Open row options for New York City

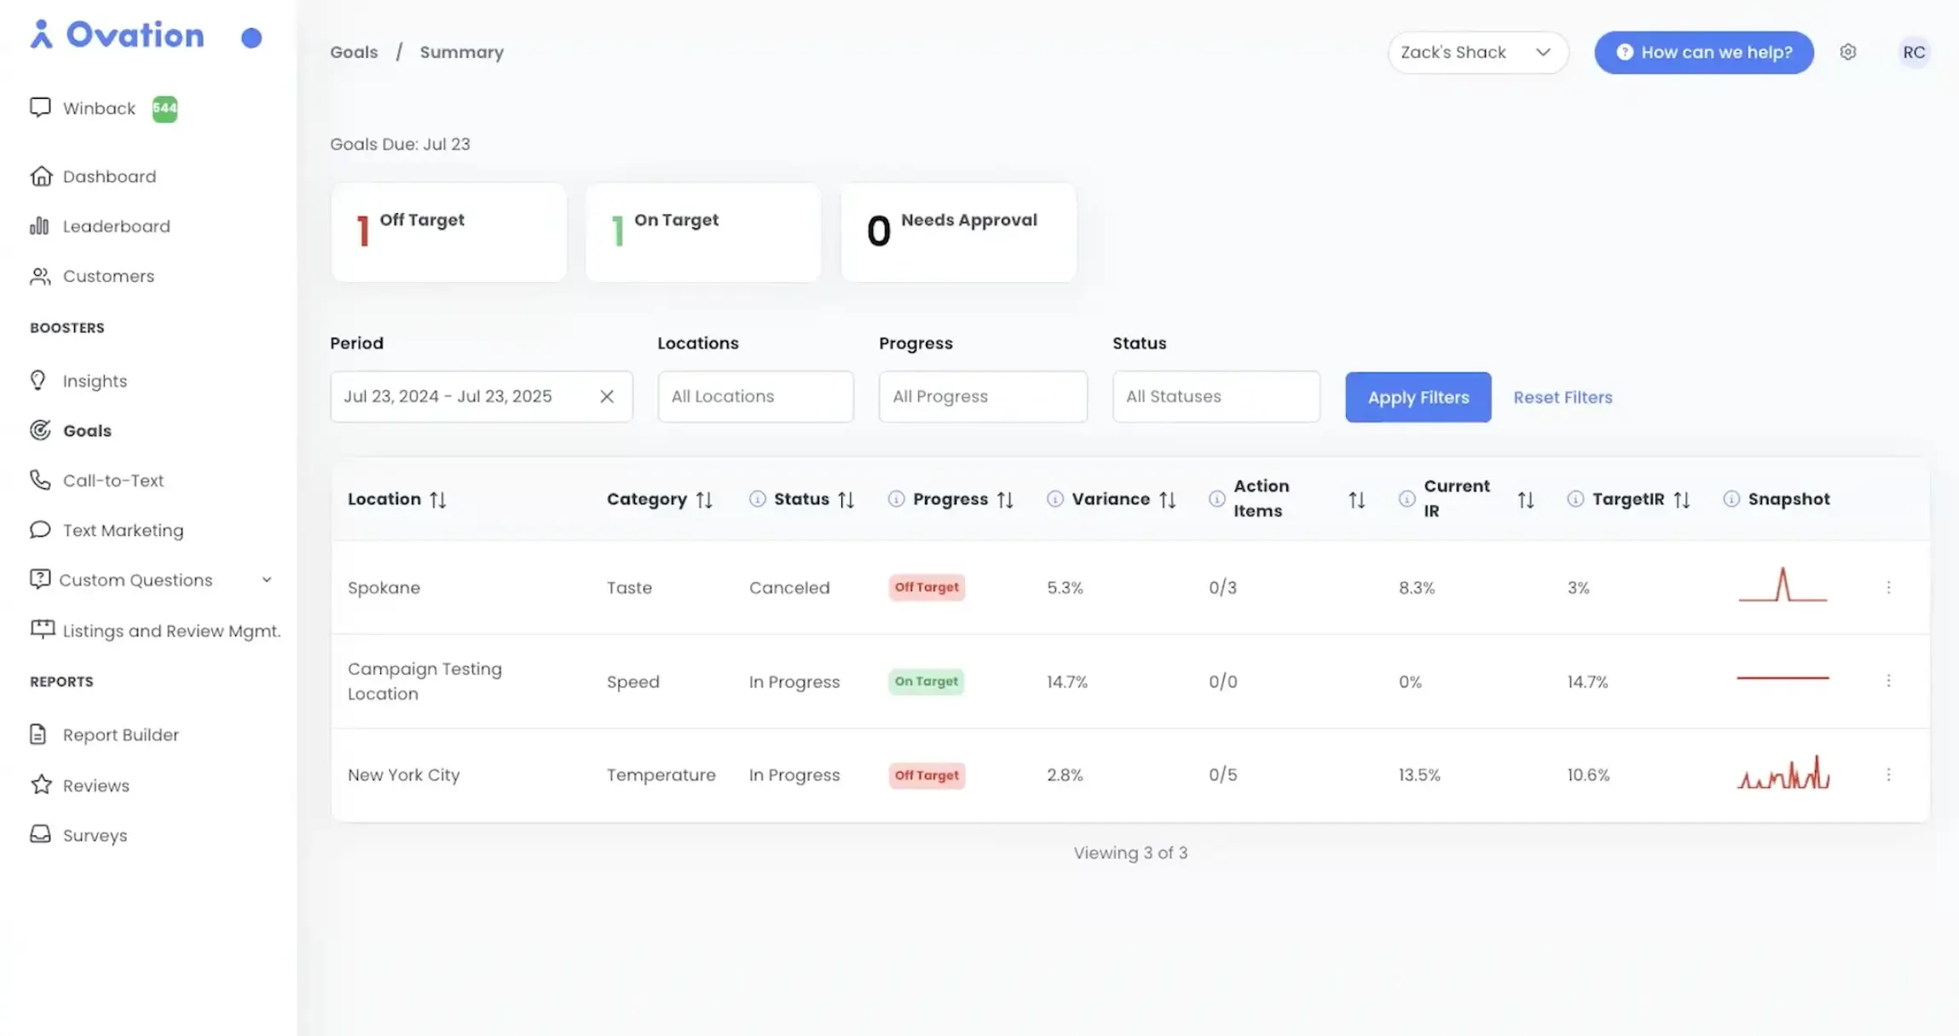[1888, 774]
